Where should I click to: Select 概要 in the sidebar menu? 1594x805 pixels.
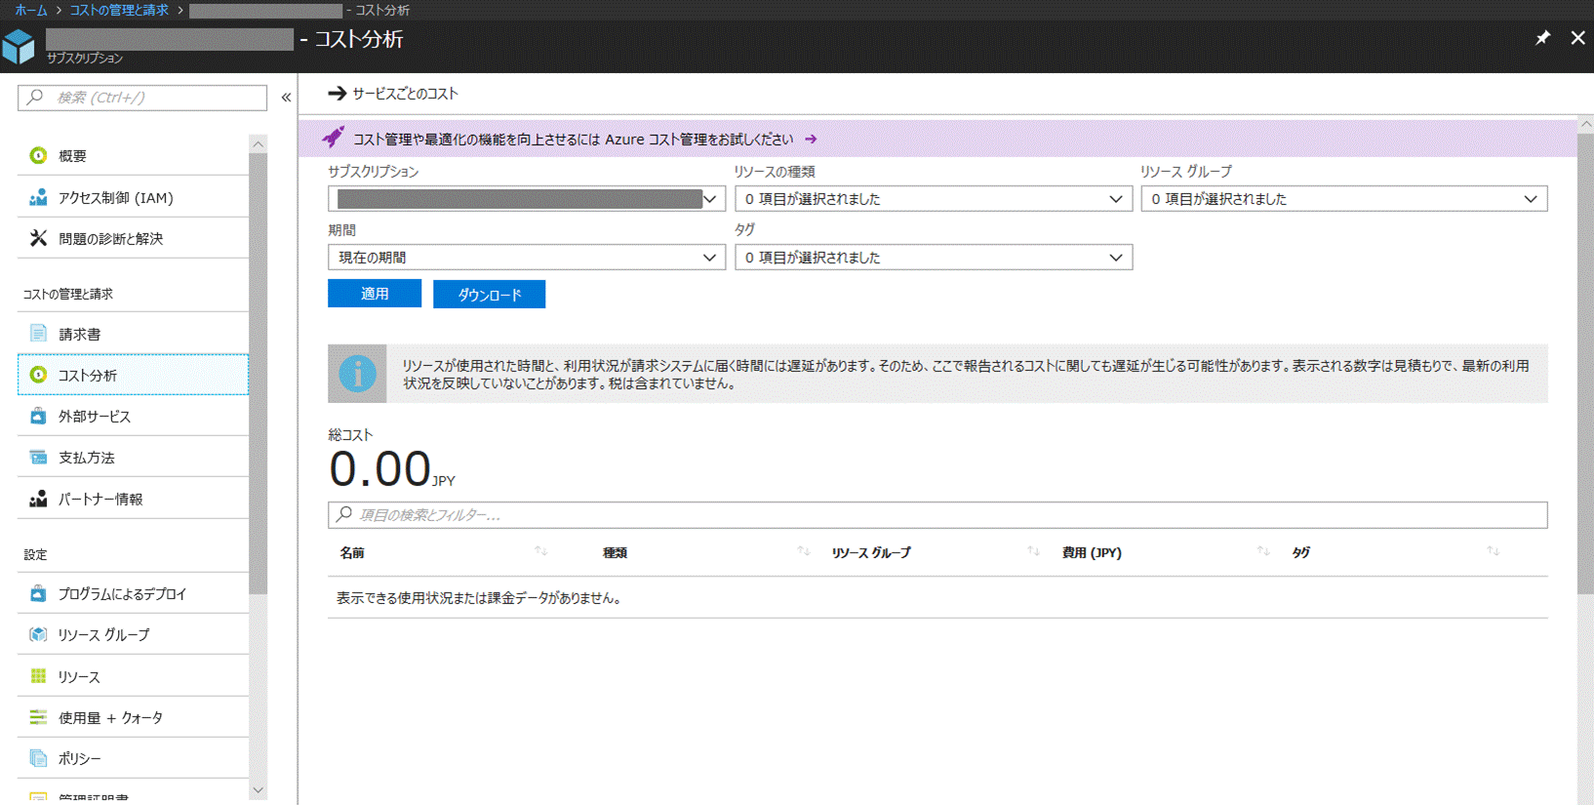click(133, 155)
